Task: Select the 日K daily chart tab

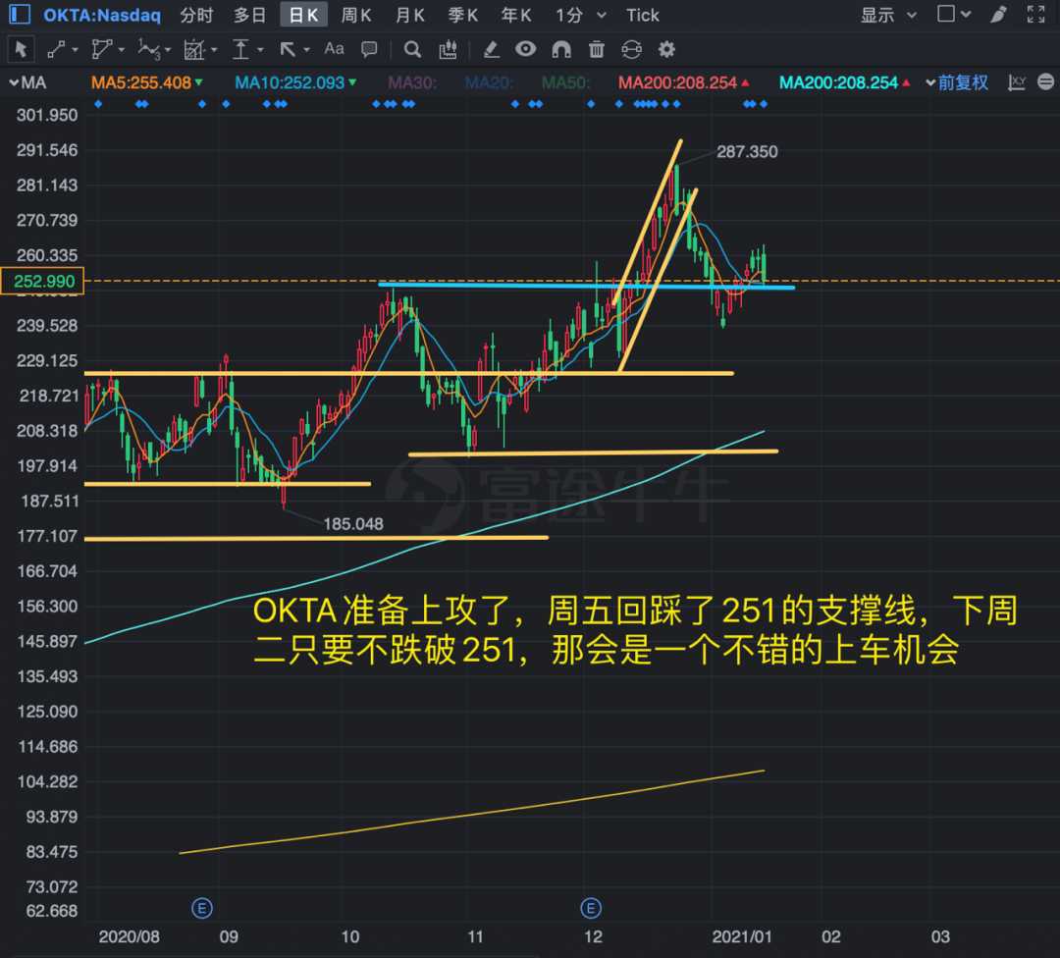Action: pos(303,15)
